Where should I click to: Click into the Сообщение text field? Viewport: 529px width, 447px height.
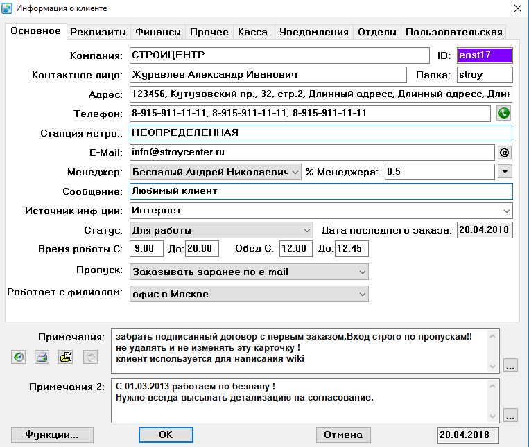point(321,191)
